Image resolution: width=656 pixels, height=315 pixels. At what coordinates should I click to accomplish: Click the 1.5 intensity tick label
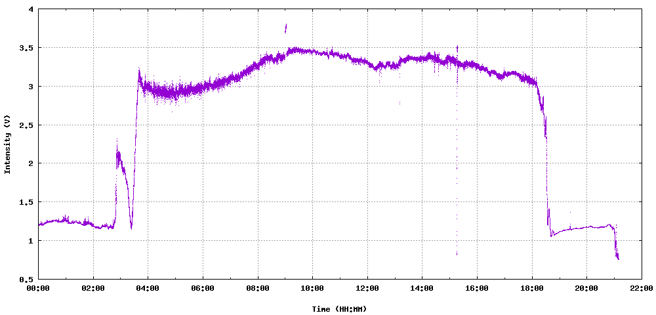click(x=27, y=202)
